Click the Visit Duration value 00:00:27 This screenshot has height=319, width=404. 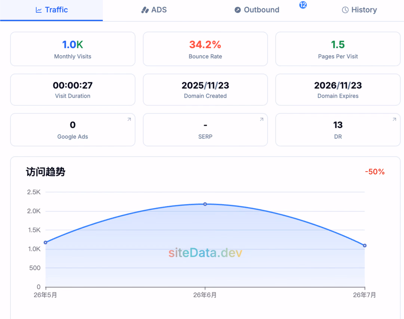(x=73, y=86)
